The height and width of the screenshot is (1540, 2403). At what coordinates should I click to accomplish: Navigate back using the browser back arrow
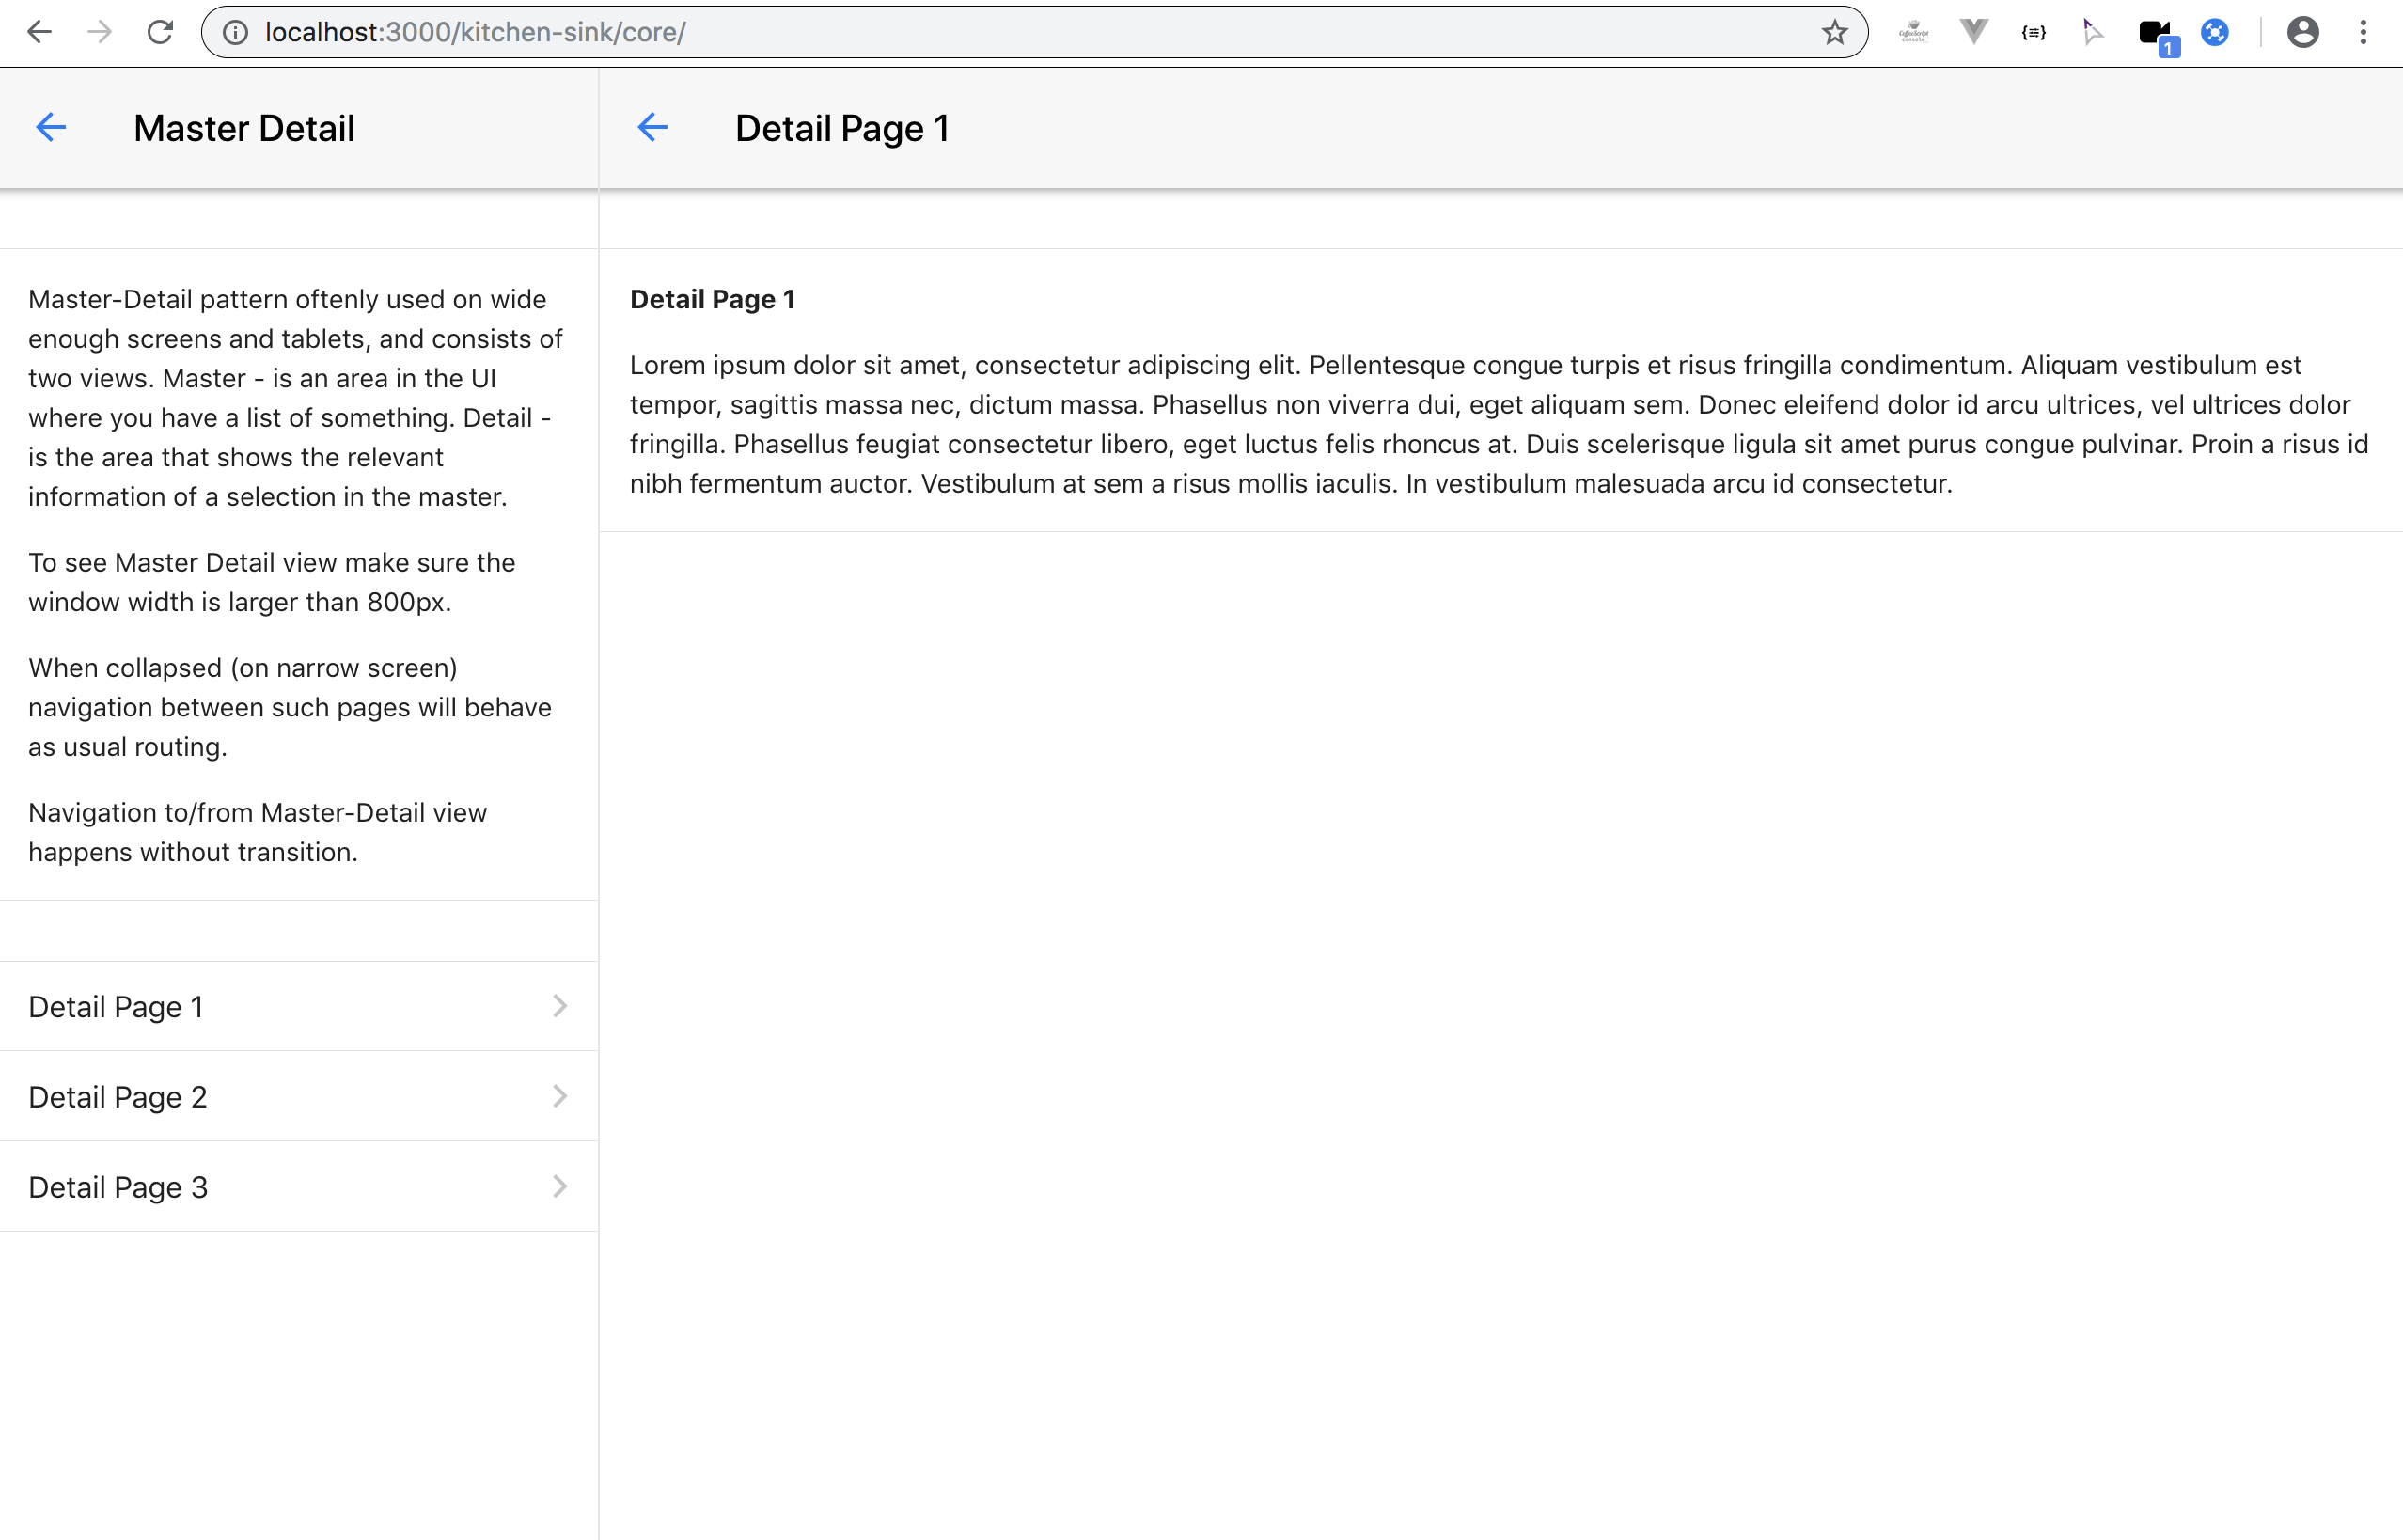pyautogui.click(x=40, y=32)
